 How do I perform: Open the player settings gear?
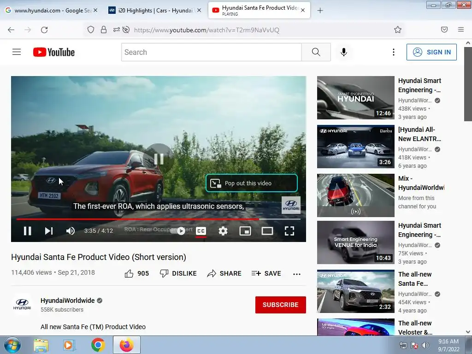(x=223, y=231)
